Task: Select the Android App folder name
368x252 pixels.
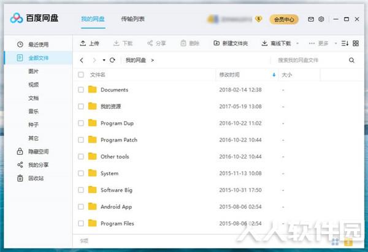Action: [x=116, y=207]
